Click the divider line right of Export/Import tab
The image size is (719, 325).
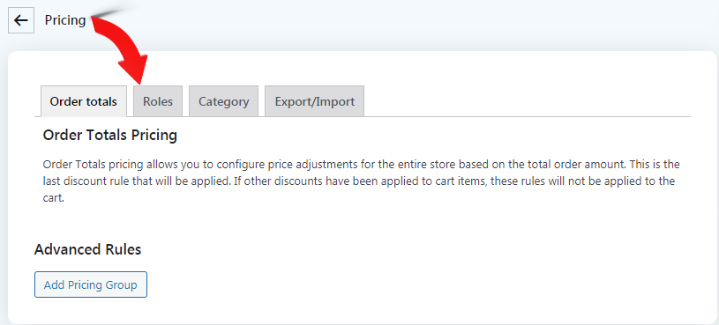click(528, 117)
